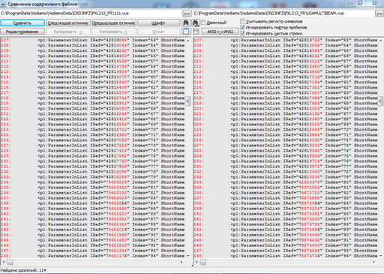Click the Сравнить button
Screen dimensions: 384x274
22,23
